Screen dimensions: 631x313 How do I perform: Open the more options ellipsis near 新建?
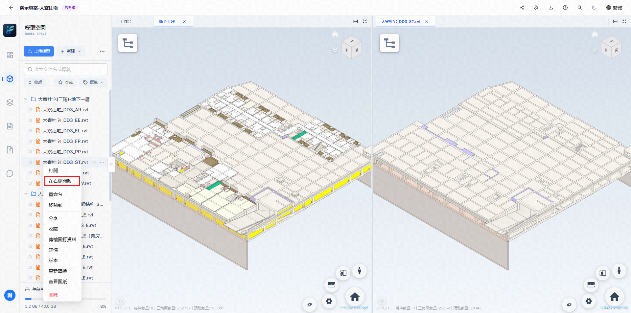tap(102, 51)
